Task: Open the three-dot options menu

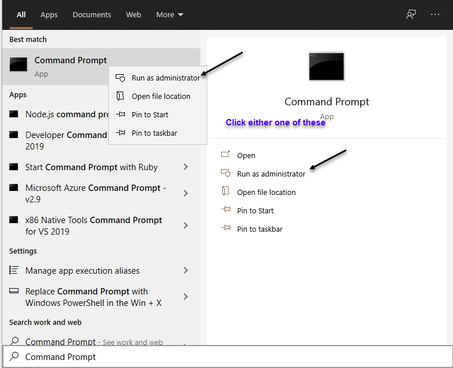Action: coord(435,14)
